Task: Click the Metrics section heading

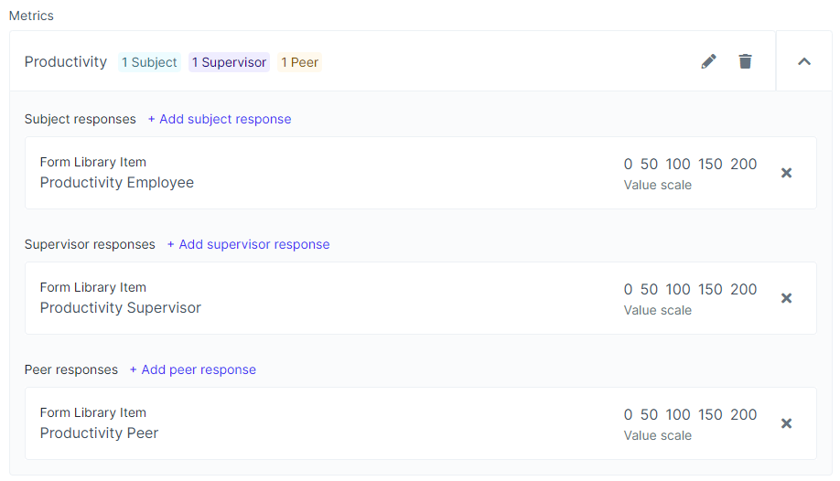Action: pos(31,16)
